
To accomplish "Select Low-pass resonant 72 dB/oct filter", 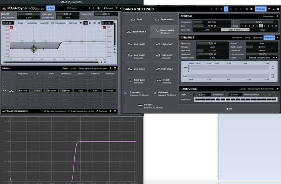I will click(x=136, y=93).
